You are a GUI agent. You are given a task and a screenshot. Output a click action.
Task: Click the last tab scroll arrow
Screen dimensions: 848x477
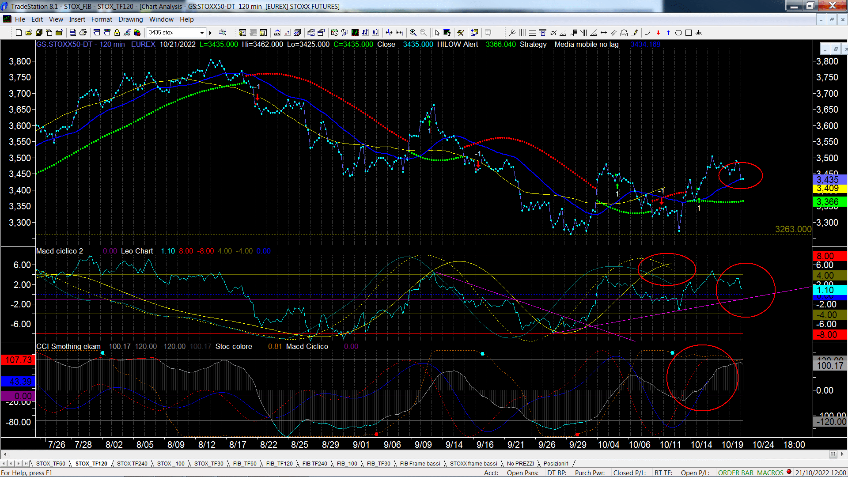pyautogui.click(x=26, y=464)
